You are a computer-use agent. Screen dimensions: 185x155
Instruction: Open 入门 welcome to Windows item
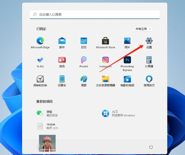[x=118, y=113]
